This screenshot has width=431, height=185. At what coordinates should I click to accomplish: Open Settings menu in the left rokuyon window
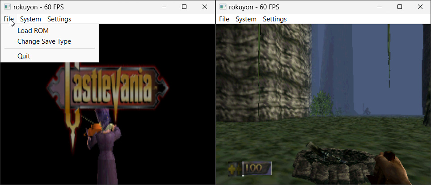59,19
